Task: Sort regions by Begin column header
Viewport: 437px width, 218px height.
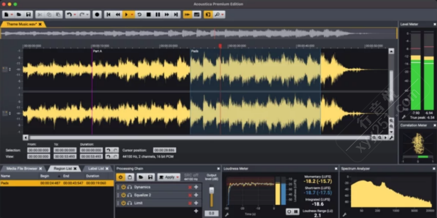Action: (45, 176)
